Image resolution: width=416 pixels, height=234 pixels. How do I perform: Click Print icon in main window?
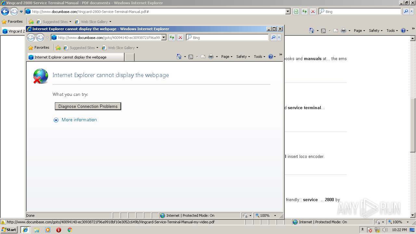point(344,31)
